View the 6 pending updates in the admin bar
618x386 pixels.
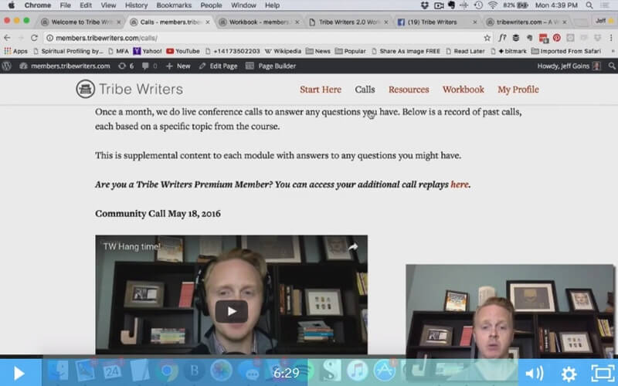click(x=126, y=66)
